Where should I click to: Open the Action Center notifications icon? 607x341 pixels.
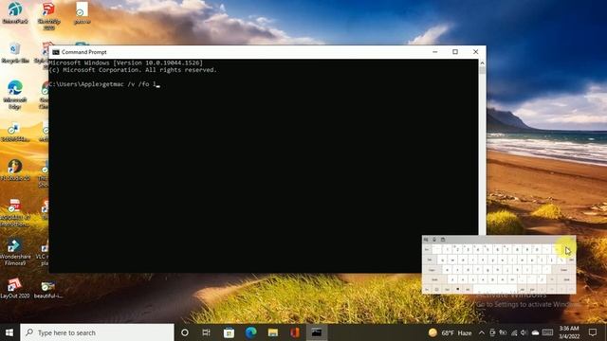593,332
